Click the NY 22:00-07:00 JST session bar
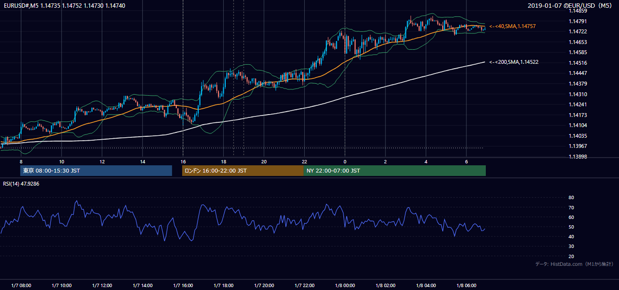This screenshot has width=619, height=290. [x=395, y=171]
